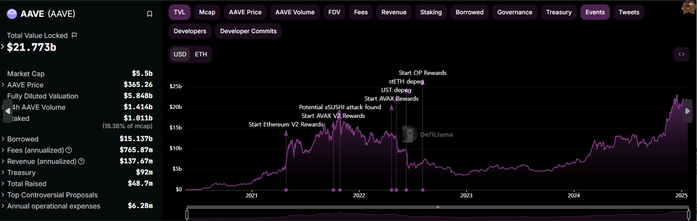
Task: Expand the Total Value Locked breakdown
Action: (2, 47)
